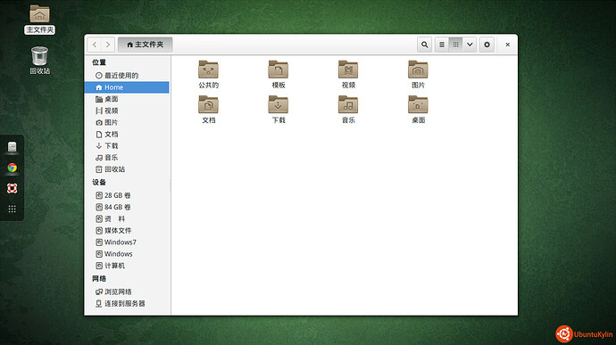Open the 28 GB 卷 device
This screenshot has width=616, height=345.
127,195
